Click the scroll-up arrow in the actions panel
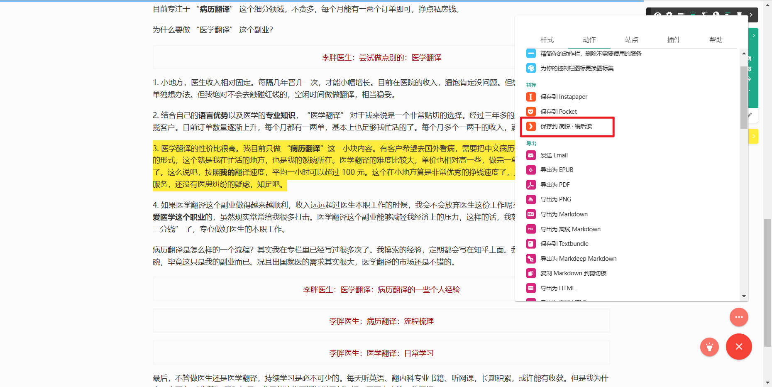This screenshot has height=387, width=772. click(743, 53)
